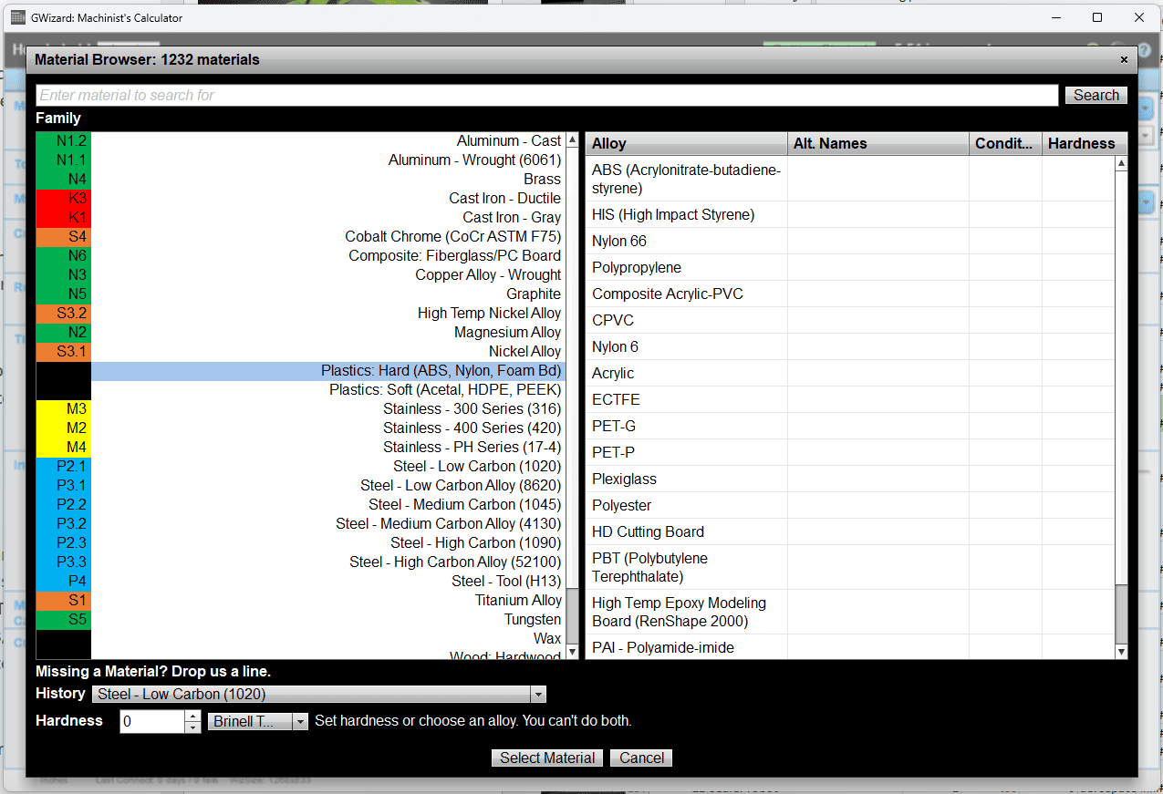Select PAI - Polyamide-imide alloy
Screen dimensions: 1163x794
pos(850,647)
